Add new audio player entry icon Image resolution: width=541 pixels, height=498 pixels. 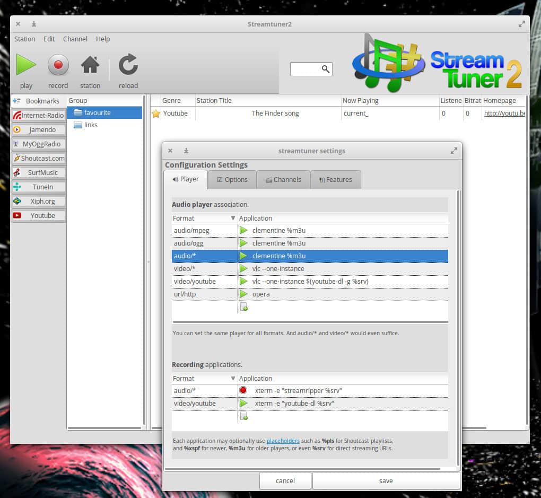[x=244, y=307]
